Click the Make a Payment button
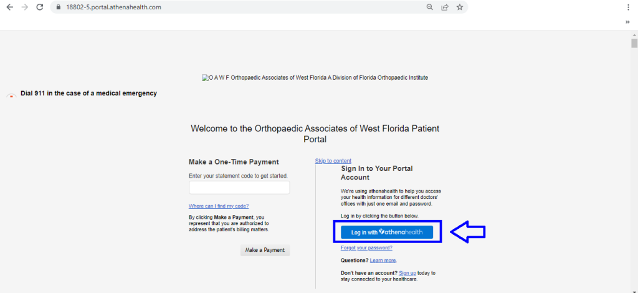 coord(265,250)
